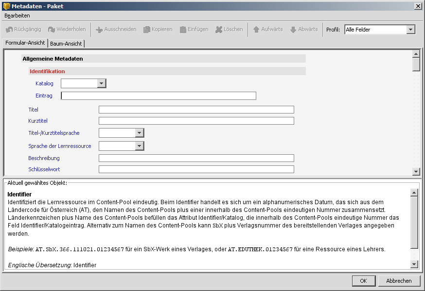Click the Kurztitel label

click(x=37, y=121)
